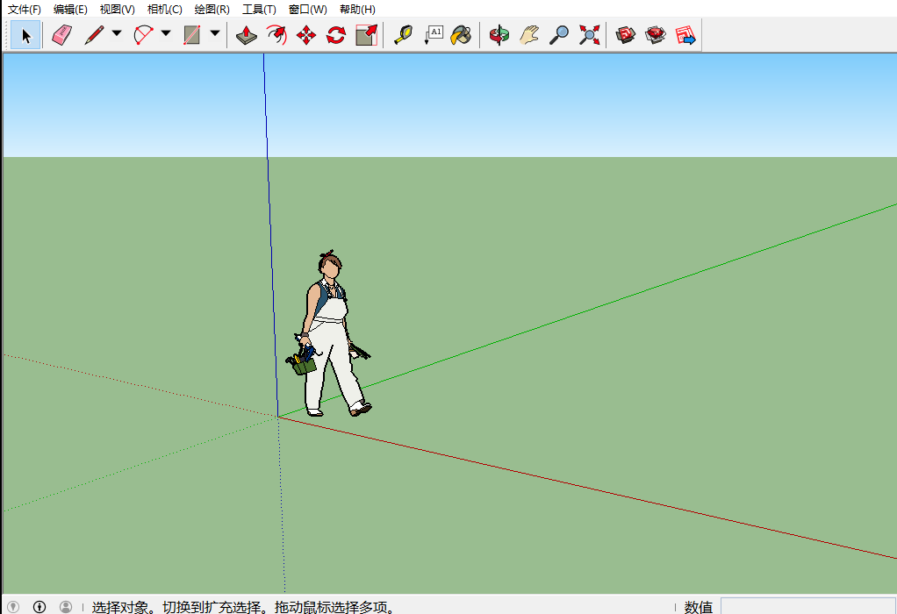This screenshot has width=897, height=614.
Task: Select the Move tool
Action: (x=306, y=36)
